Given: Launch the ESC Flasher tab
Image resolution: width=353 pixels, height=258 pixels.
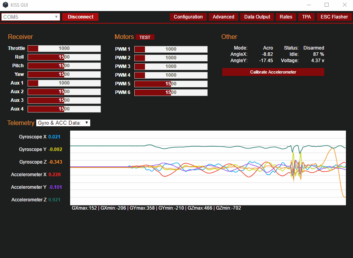Looking at the screenshot, I should click(x=334, y=17).
